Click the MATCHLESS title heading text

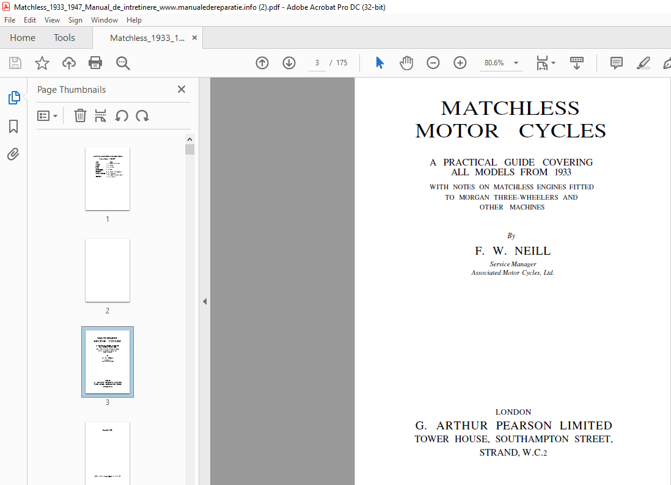(x=510, y=109)
